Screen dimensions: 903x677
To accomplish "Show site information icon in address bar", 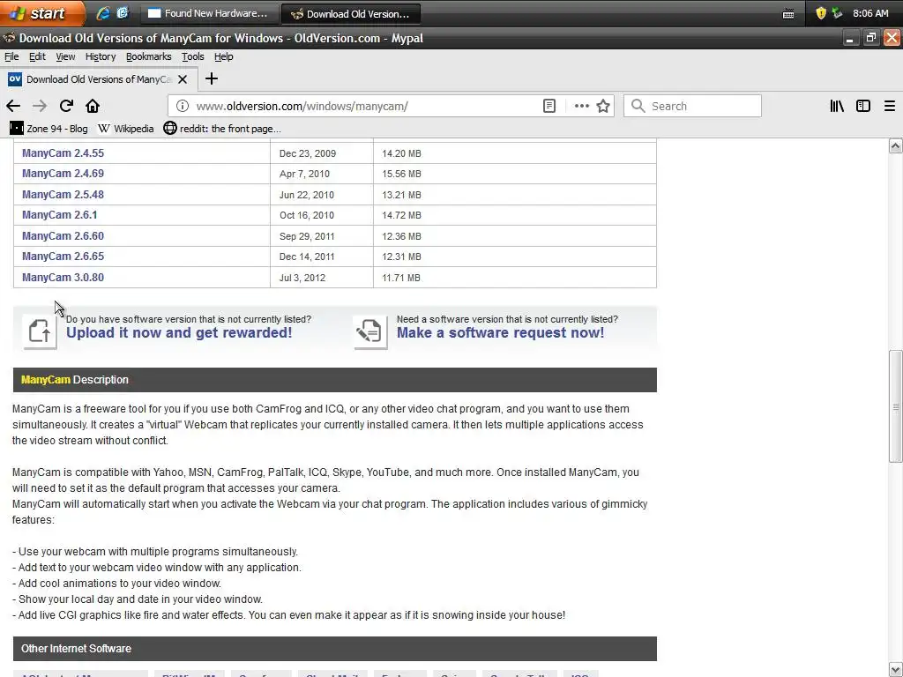I will (x=183, y=106).
